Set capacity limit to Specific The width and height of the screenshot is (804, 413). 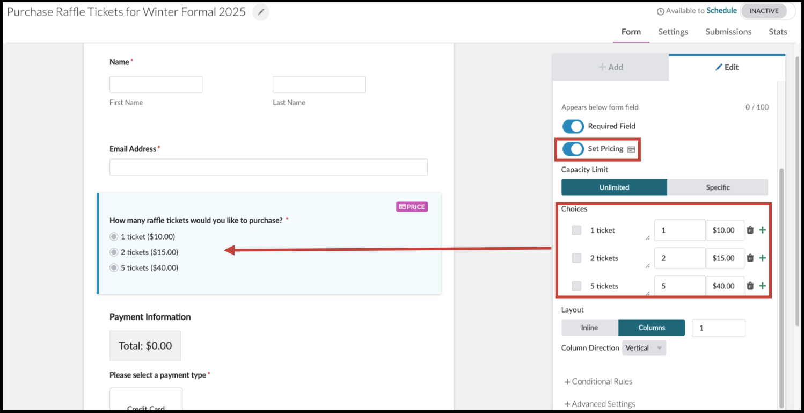coord(718,187)
